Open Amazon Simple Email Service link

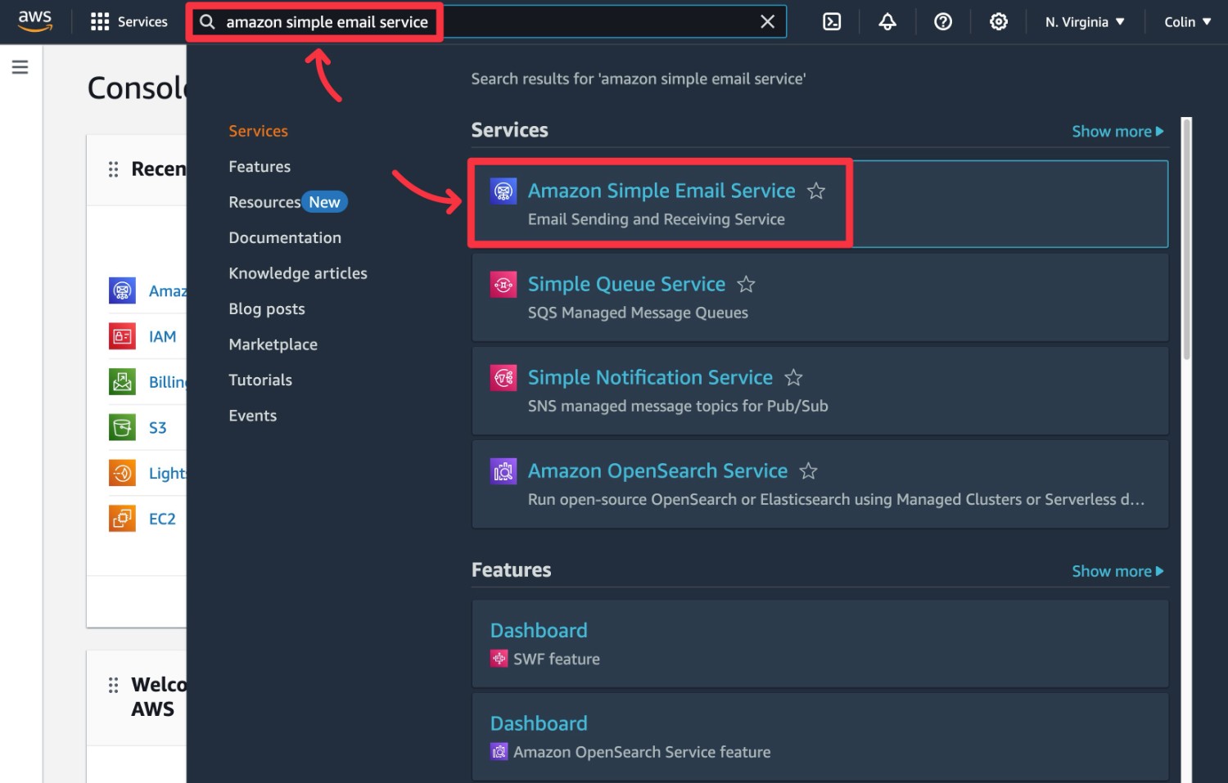pyautogui.click(x=661, y=191)
